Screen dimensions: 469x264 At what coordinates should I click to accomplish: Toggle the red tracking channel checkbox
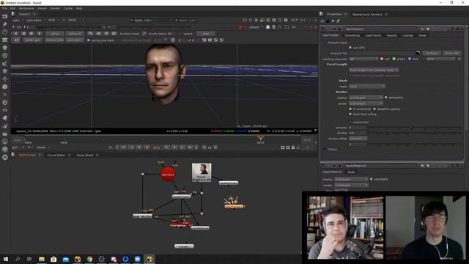[382, 59]
